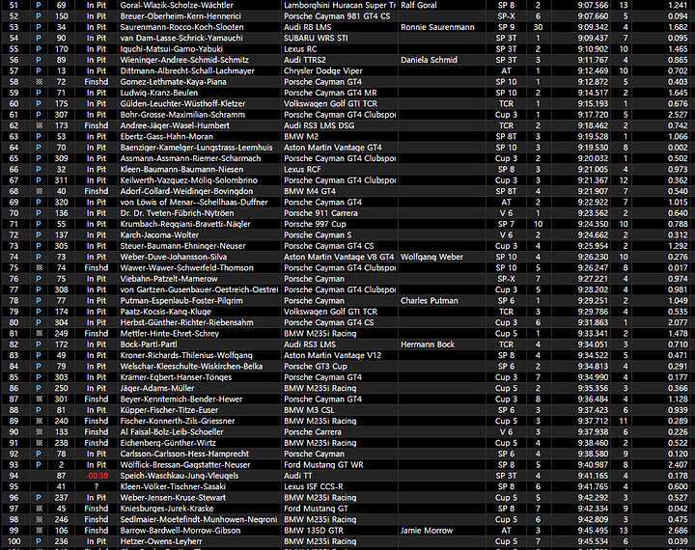Click BMW 135D GTR car cell
Image resolution: width=695 pixels, height=550 pixels.
pos(314,531)
